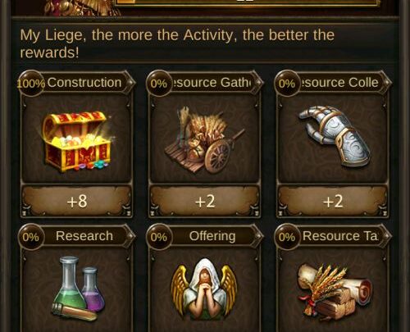Expand the Research header arrow
This screenshot has height=332, width=410.
(130, 236)
